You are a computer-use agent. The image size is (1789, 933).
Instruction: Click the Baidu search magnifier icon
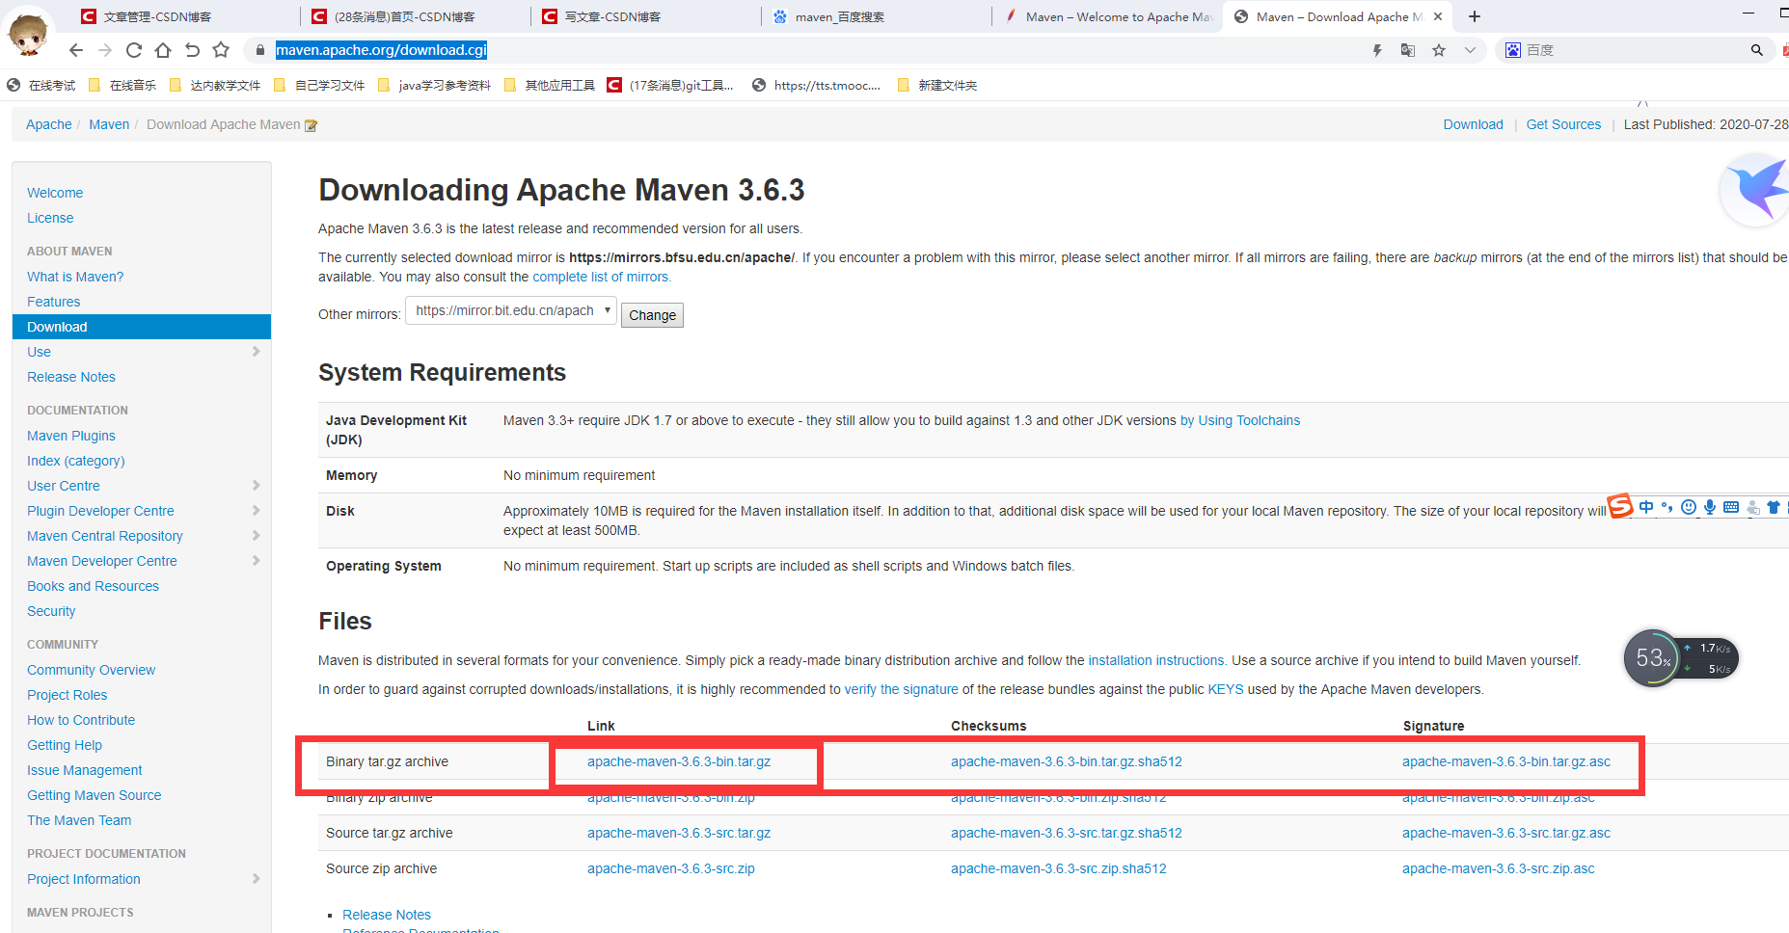pyautogui.click(x=1756, y=50)
